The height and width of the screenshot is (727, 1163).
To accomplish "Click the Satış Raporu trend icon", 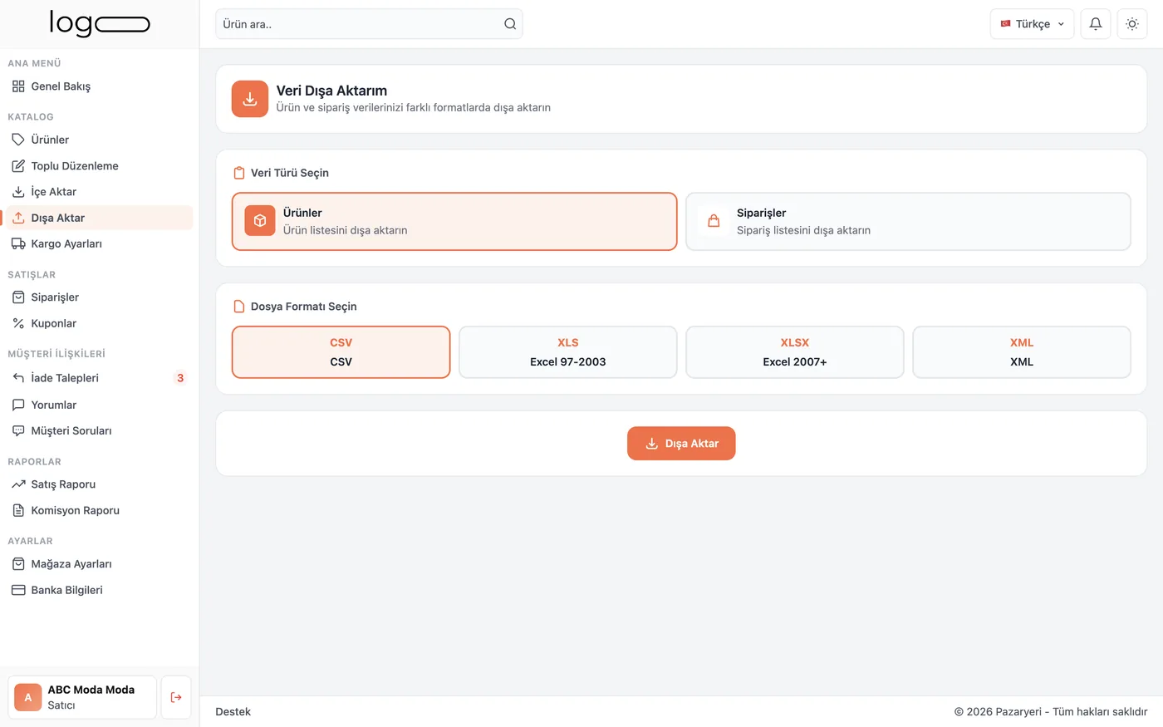I will tap(18, 484).
